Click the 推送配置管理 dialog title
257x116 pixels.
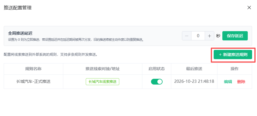[18, 8]
